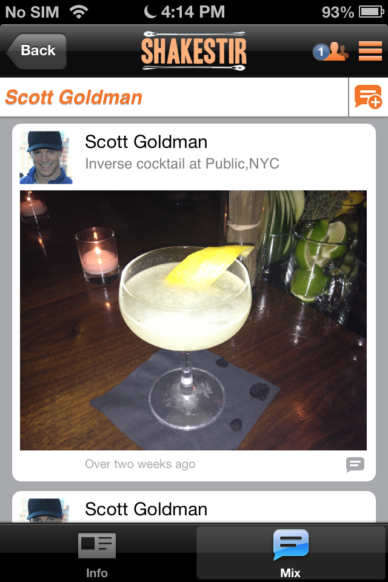Tap the orange Scott Goldman page title

74,97
